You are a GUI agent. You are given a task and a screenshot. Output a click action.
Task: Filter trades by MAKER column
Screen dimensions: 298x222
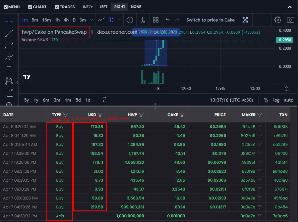[x=260, y=115]
